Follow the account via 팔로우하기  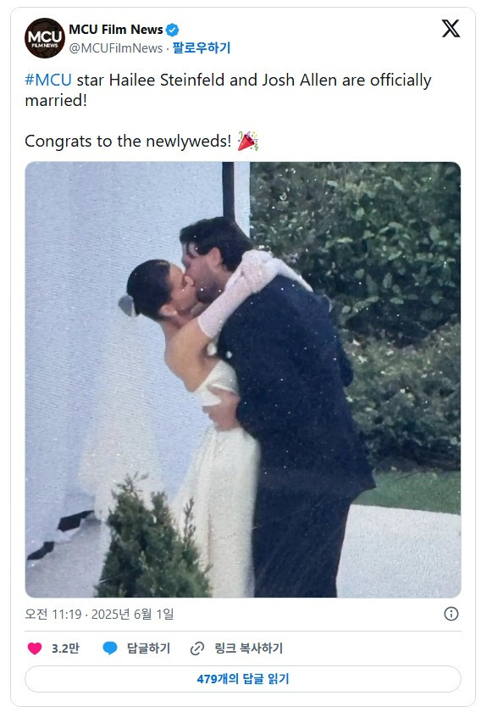click(202, 47)
